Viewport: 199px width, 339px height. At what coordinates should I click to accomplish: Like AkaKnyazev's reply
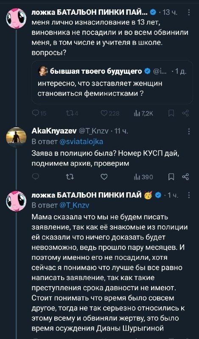tap(104, 177)
